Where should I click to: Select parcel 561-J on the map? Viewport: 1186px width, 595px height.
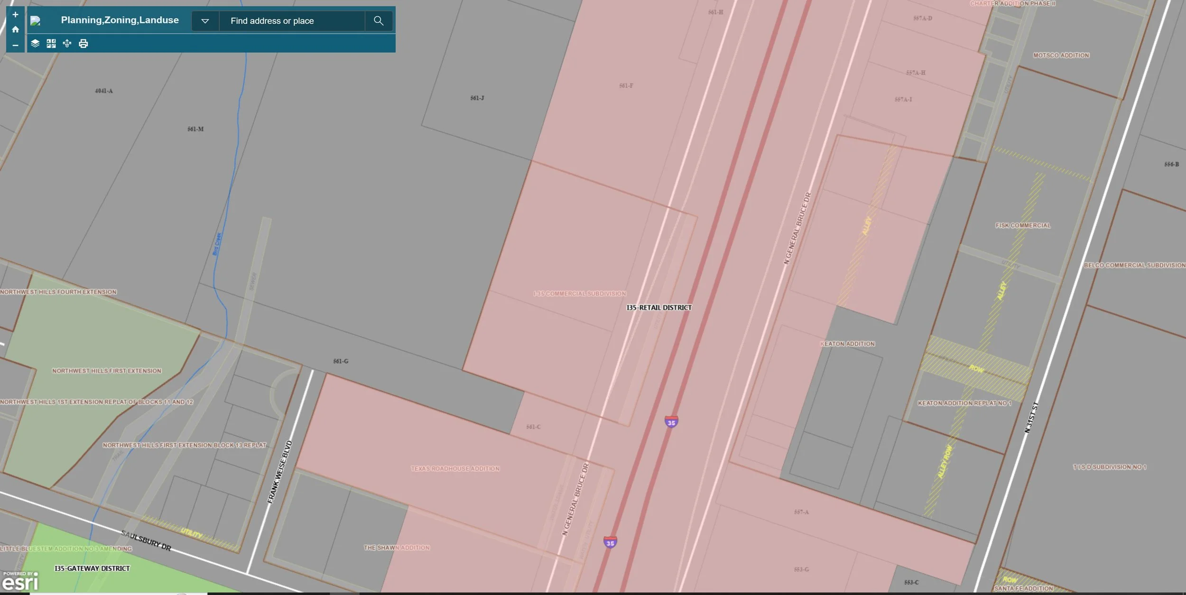pos(477,98)
